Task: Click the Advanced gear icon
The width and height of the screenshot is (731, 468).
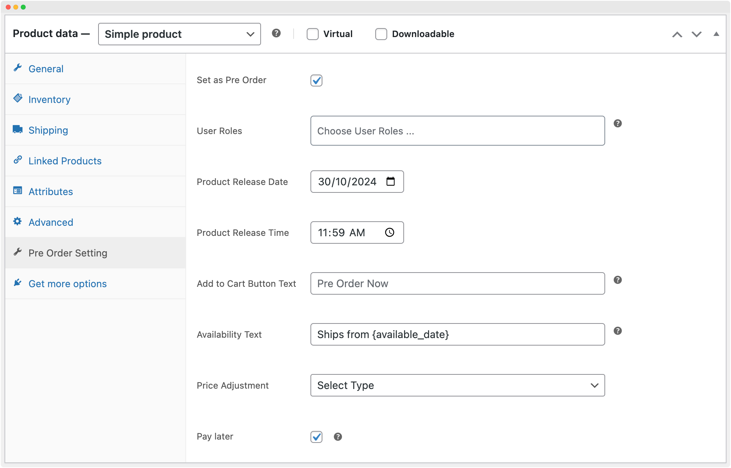Action: click(18, 221)
